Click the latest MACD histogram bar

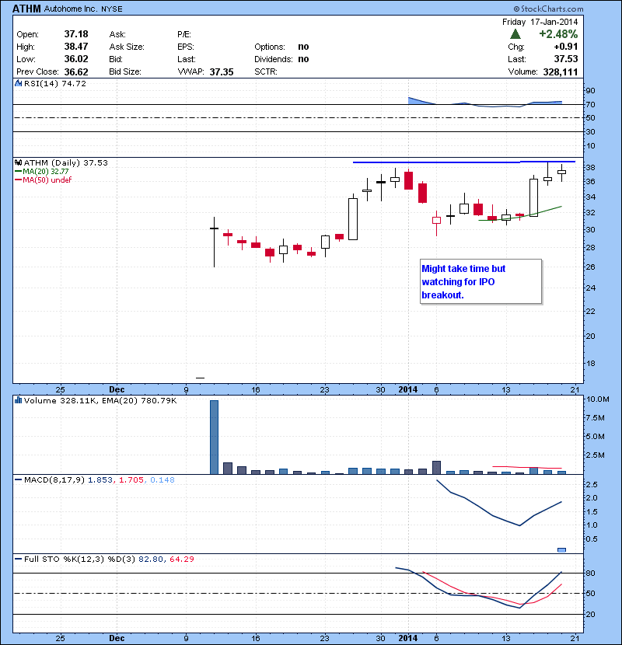(x=561, y=550)
